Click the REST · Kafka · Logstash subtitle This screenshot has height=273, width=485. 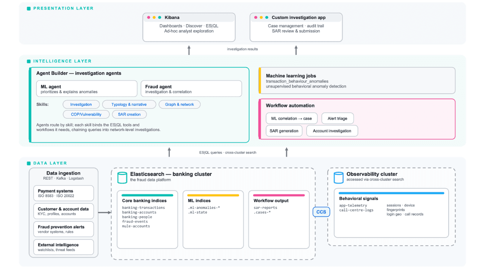tap(63, 178)
